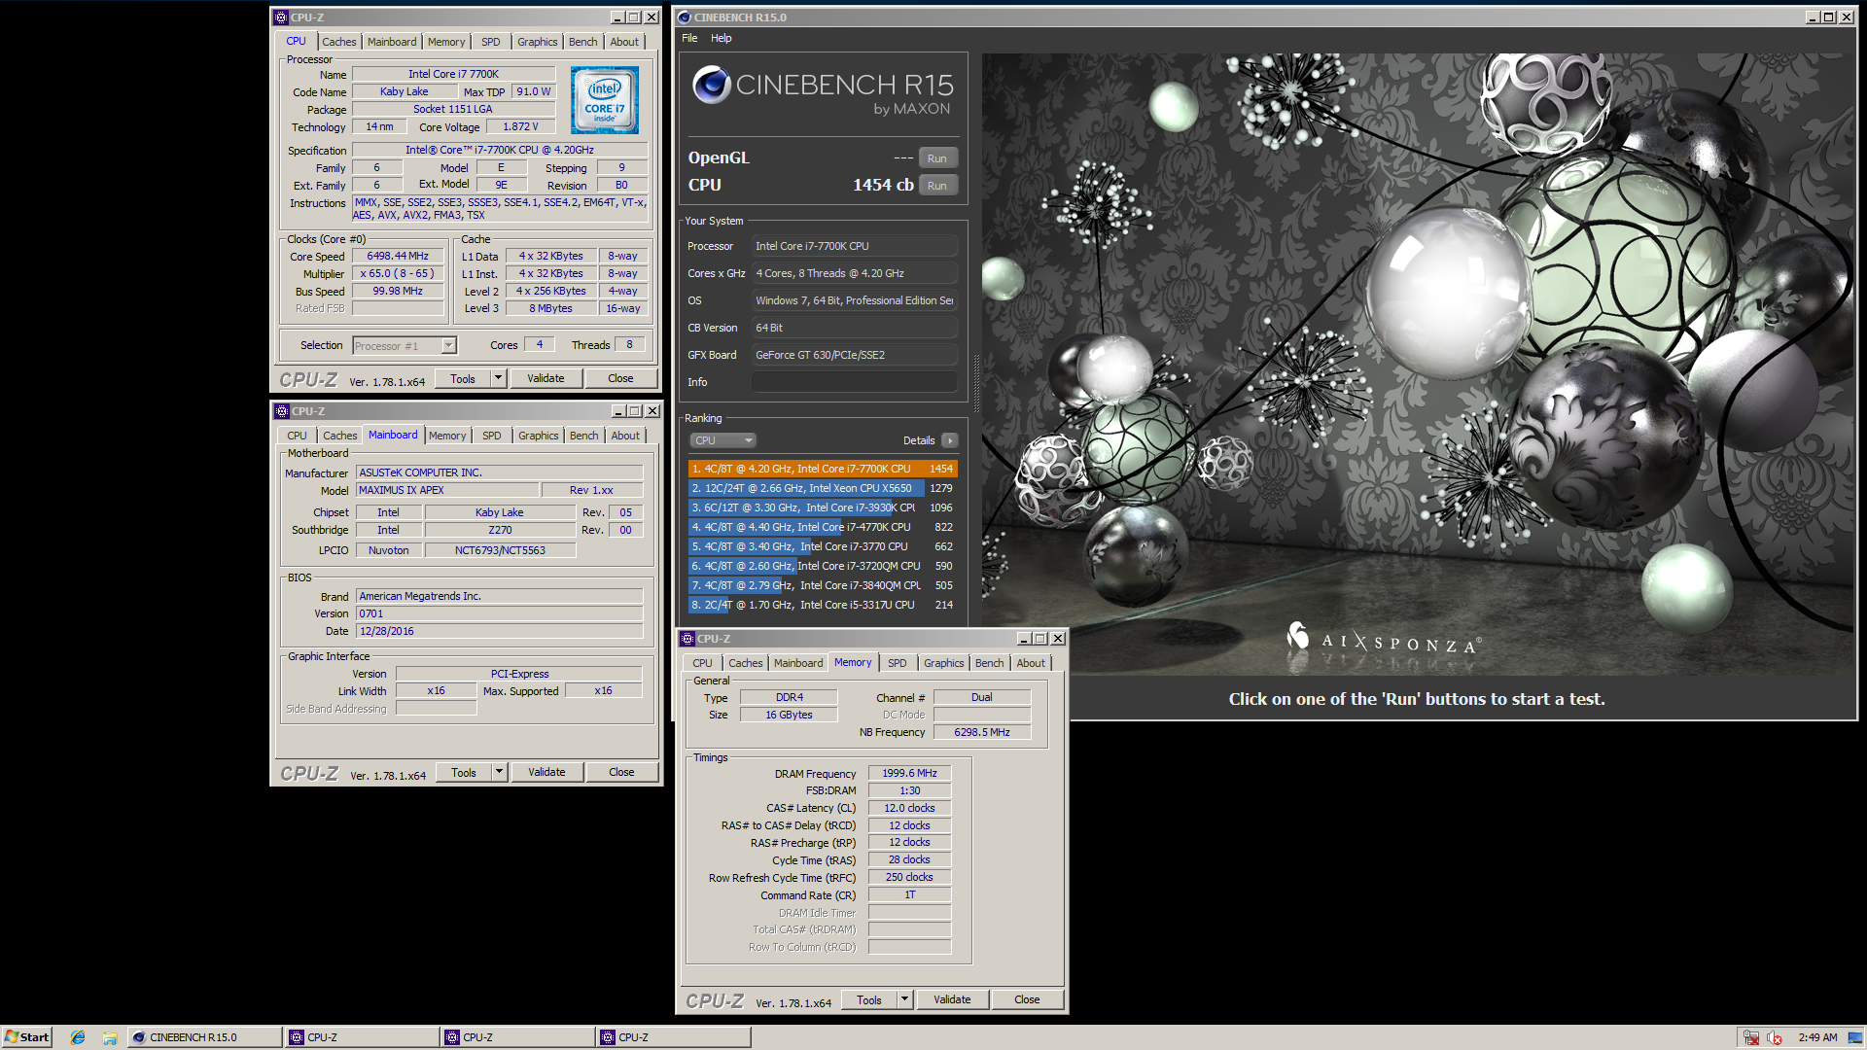Open the Processor #1 selection dropdown
Image resolution: width=1867 pixels, height=1050 pixels.
coord(448,345)
